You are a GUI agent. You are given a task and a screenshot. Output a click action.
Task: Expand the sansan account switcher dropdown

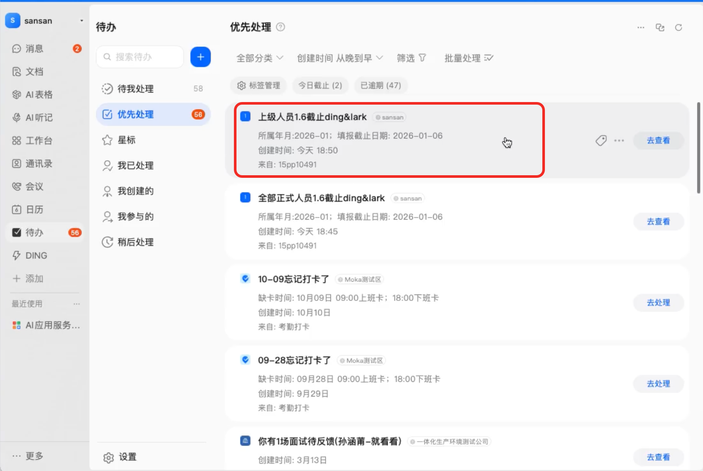(x=81, y=21)
